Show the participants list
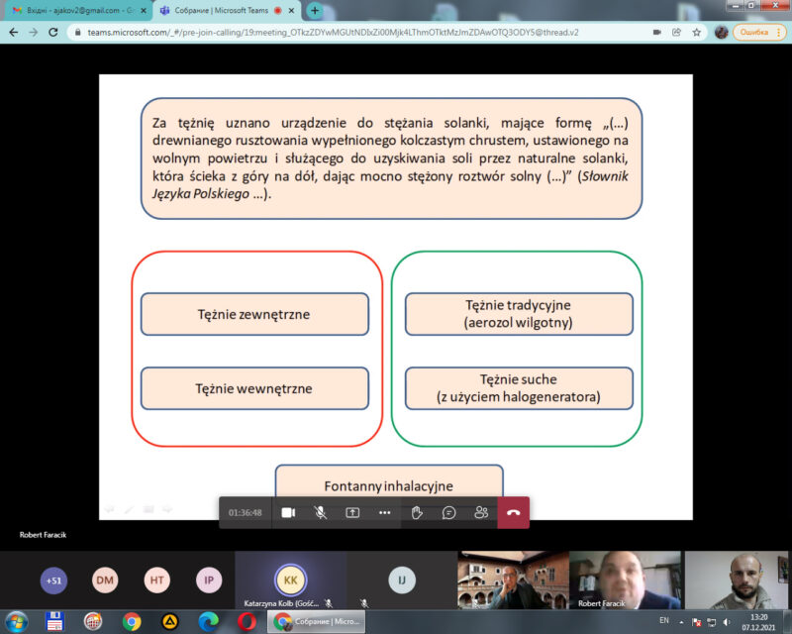 [x=481, y=512]
